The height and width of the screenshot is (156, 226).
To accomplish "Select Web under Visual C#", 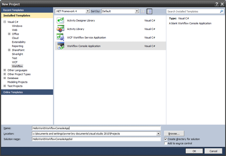I will click(x=15, y=30).
